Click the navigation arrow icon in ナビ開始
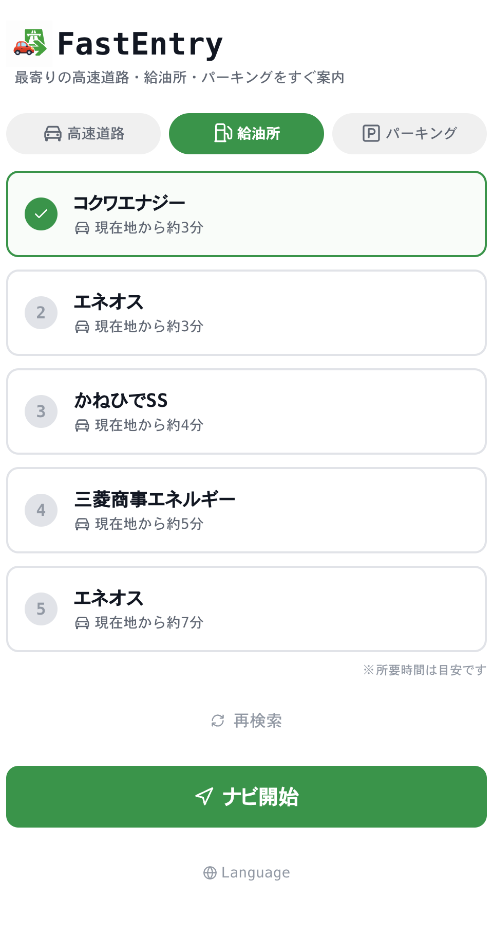The image size is (493, 933). pyautogui.click(x=204, y=796)
